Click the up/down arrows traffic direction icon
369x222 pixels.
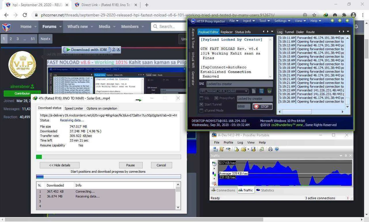click(214, 174)
